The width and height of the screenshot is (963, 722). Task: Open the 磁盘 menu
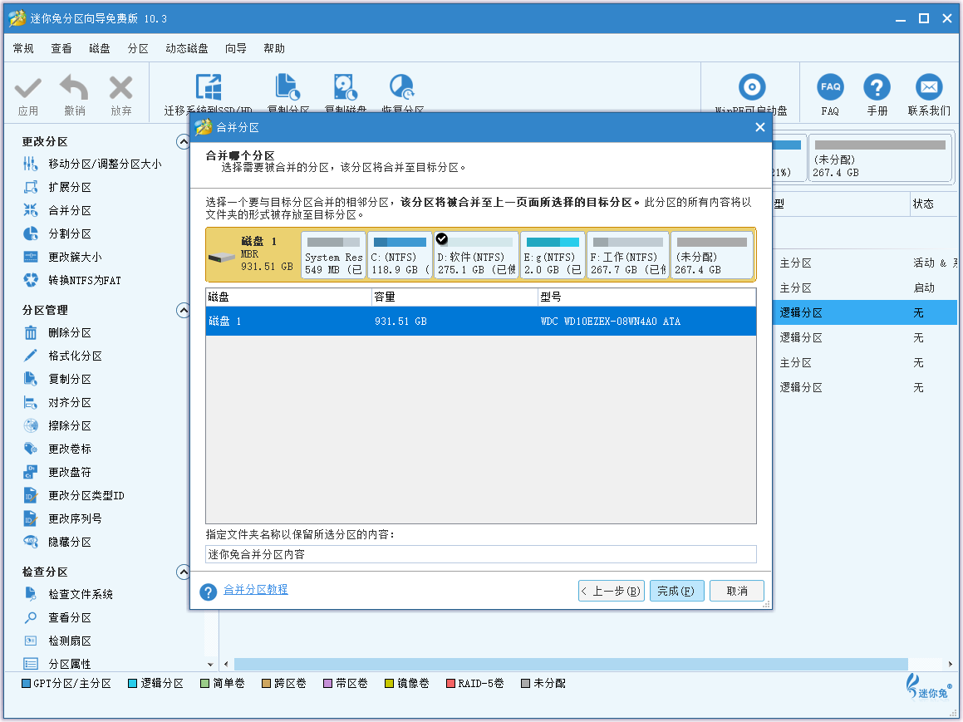click(100, 48)
